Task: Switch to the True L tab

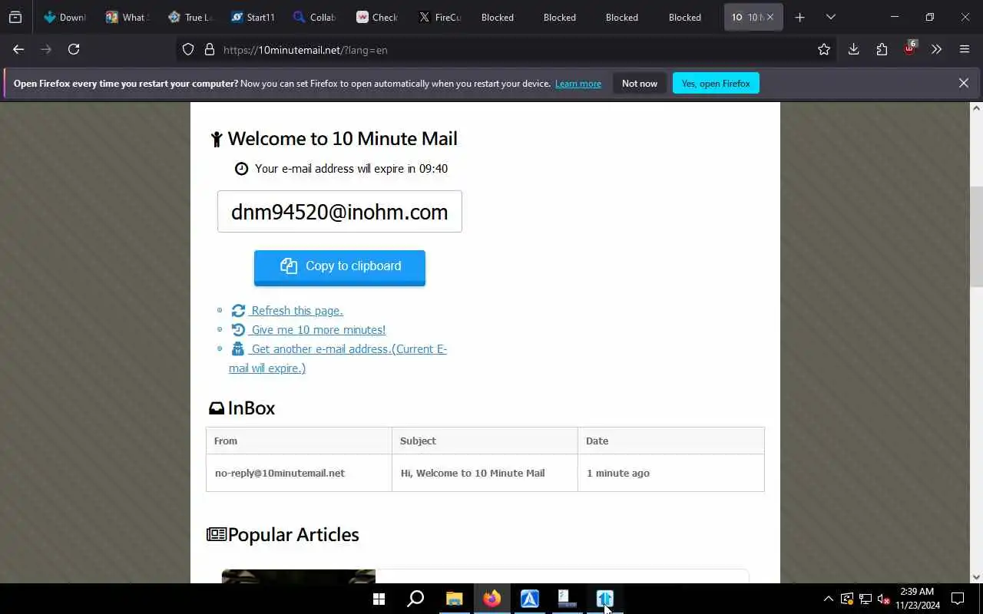Action: coord(190,17)
